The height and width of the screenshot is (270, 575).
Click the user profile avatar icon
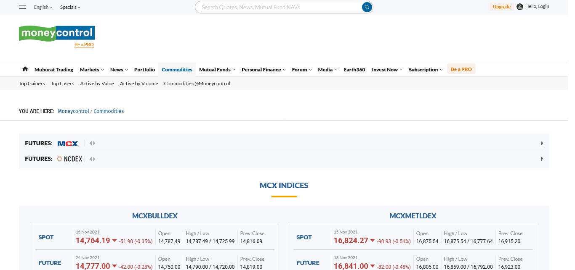(x=520, y=7)
